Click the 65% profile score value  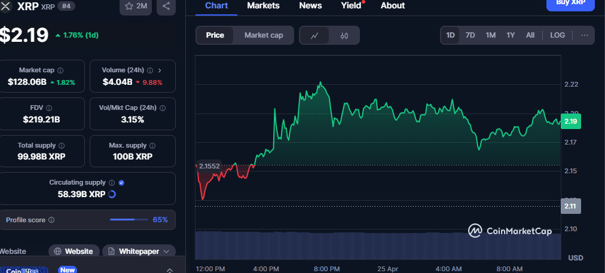[x=160, y=220]
